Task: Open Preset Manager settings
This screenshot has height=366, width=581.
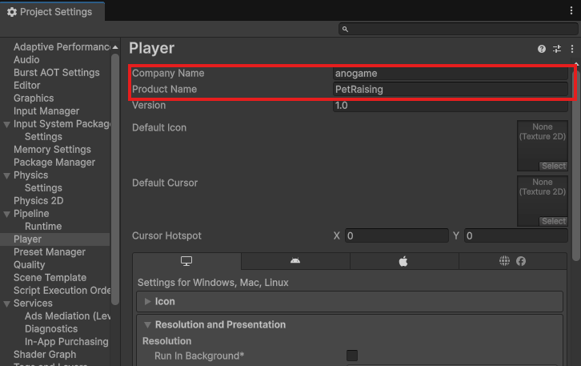Action: (50, 252)
